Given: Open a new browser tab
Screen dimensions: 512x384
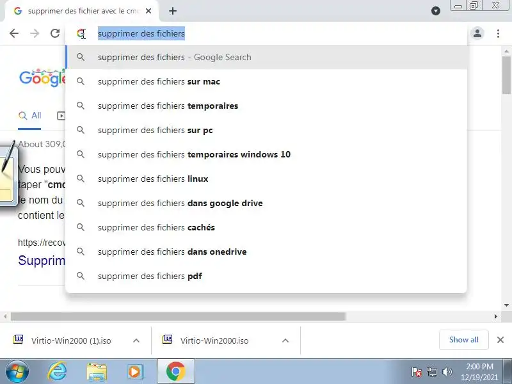Looking at the screenshot, I should coord(173,11).
